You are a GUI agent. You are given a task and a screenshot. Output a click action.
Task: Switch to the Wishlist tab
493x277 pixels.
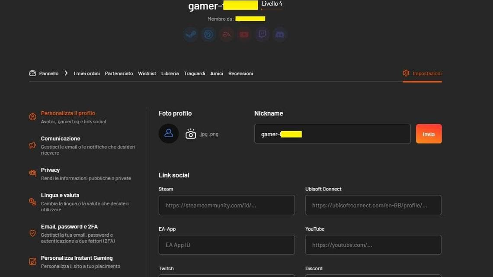[147, 73]
